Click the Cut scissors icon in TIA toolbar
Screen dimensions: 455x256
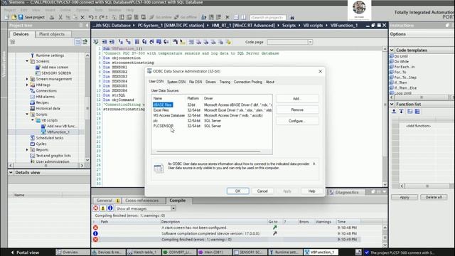point(60,17)
